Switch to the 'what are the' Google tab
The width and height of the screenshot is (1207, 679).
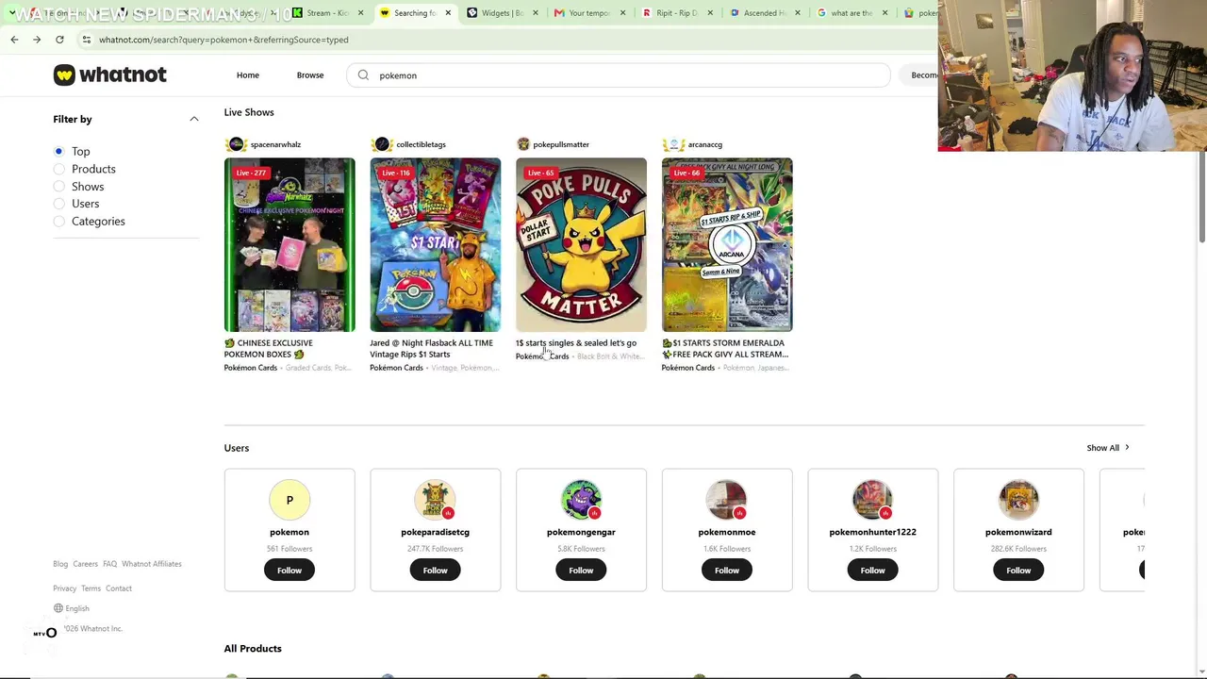[x=851, y=13]
